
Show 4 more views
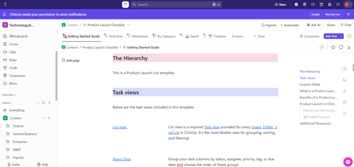point(238,36)
